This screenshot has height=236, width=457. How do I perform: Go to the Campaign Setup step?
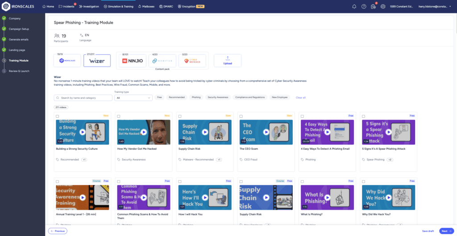click(x=19, y=29)
